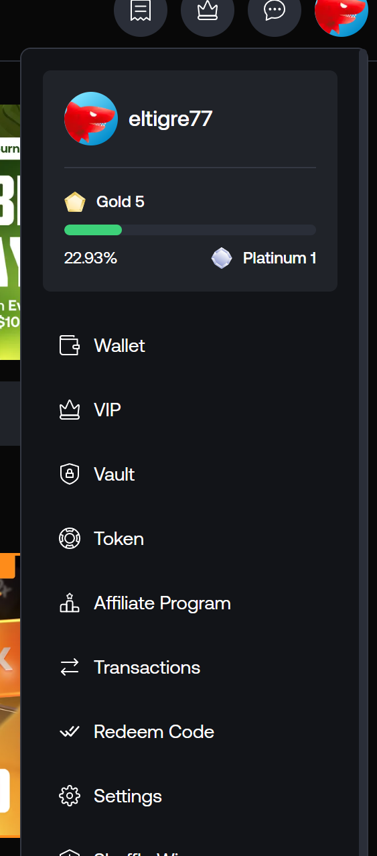This screenshot has width=377, height=856.
Task: Click the crown icon in top bar
Action: coord(208,10)
